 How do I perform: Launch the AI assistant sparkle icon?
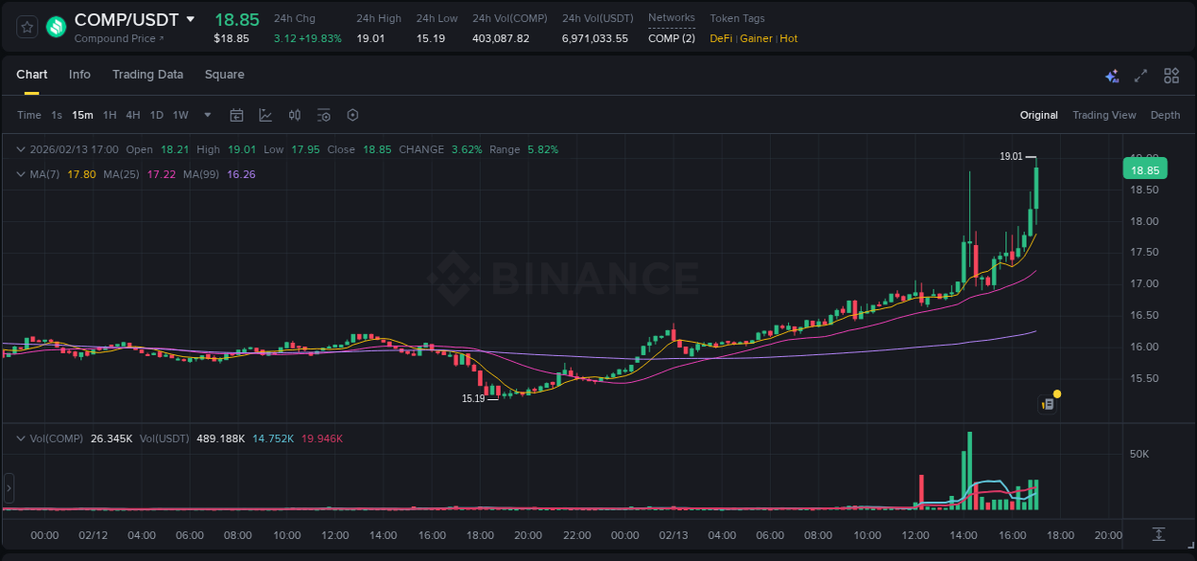click(x=1111, y=75)
